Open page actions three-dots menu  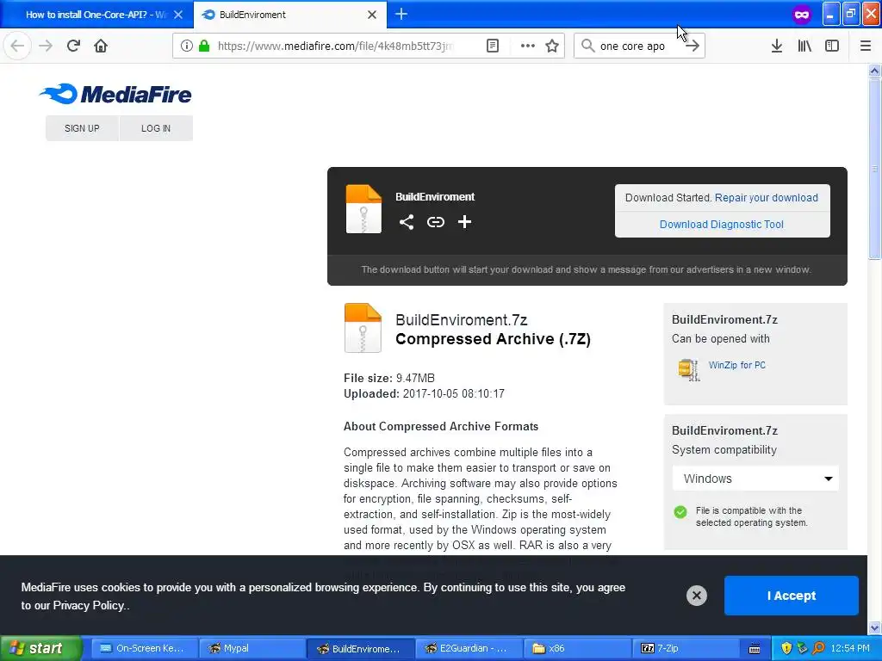528,46
